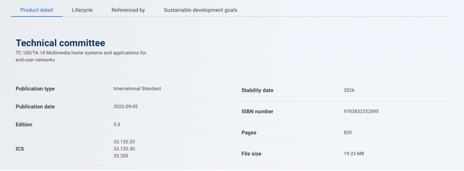Click ICS code 33.120.20
The width and height of the screenshot is (464, 171).
point(124,142)
